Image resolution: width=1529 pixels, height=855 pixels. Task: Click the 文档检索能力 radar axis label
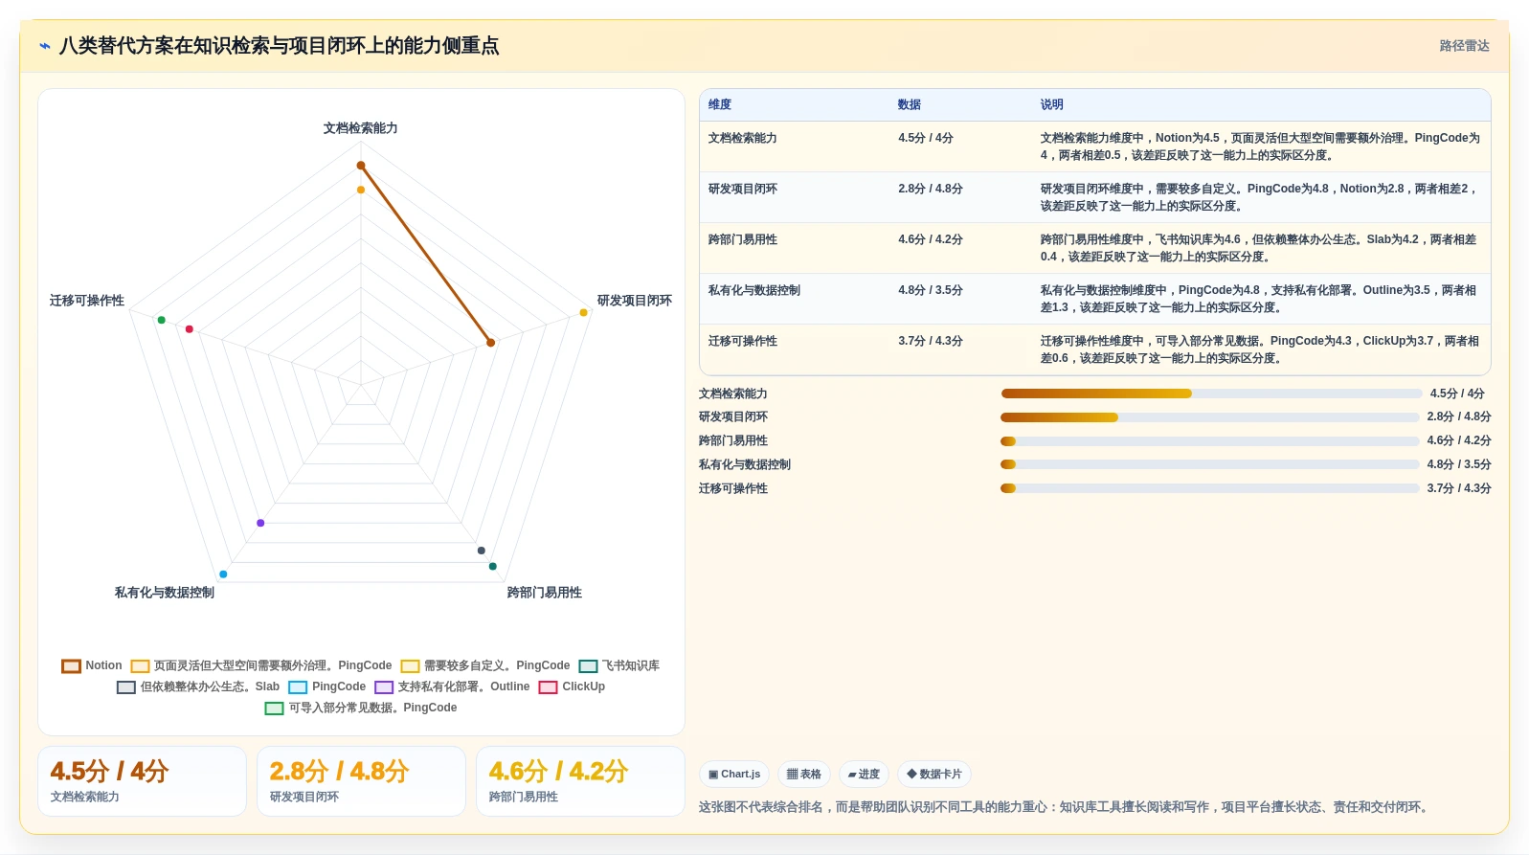361,128
